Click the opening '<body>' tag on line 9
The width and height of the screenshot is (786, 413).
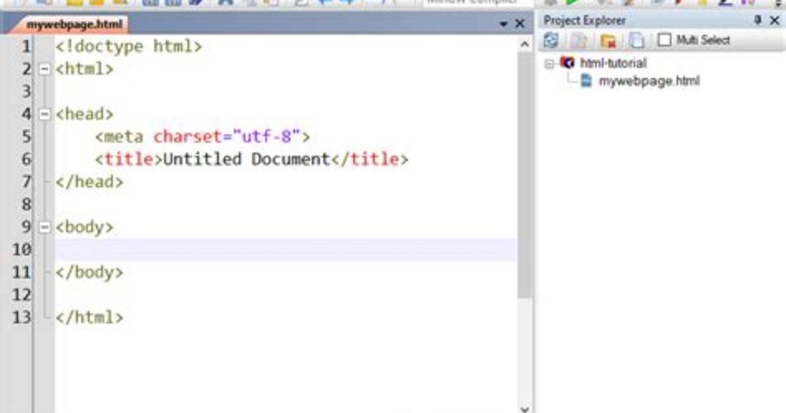(x=84, y=227)
